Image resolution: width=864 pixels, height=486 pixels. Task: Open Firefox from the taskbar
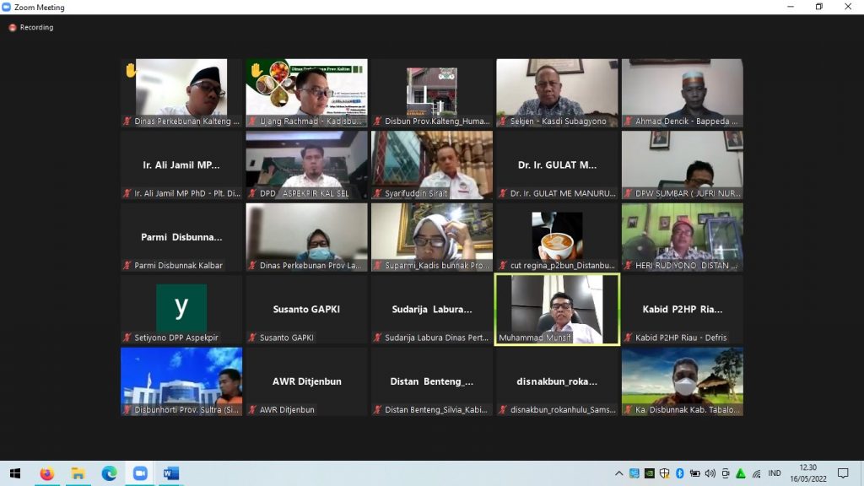coord(47,473)
